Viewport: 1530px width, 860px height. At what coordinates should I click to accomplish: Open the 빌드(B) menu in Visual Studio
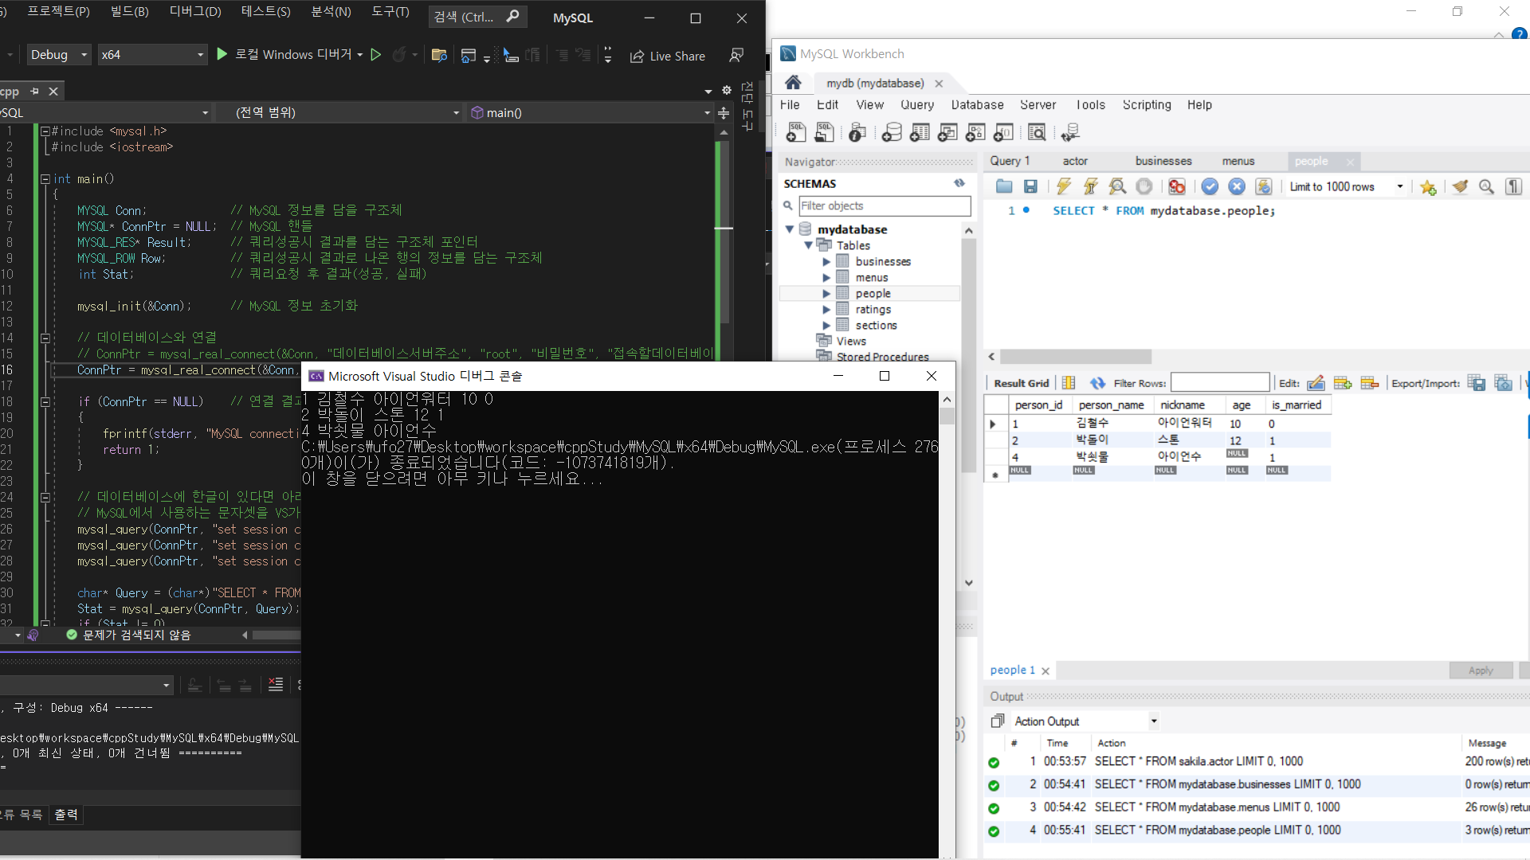[x=130, y=12]
